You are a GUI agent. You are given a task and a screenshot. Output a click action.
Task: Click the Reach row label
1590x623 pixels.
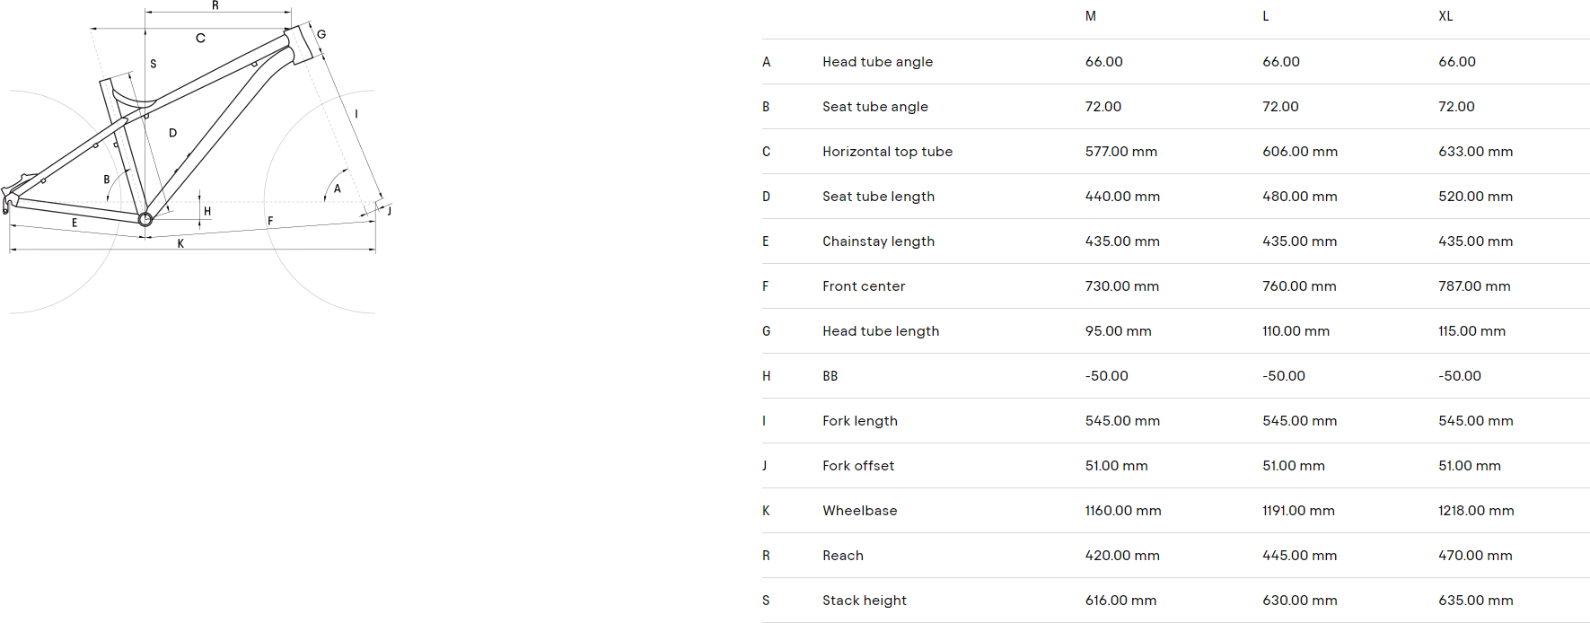point(843,556)
